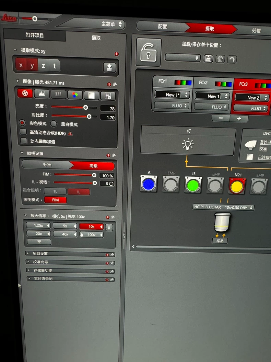Open the histogram icon in image toolbar
271x362 pixels.
tap(42, 94)
